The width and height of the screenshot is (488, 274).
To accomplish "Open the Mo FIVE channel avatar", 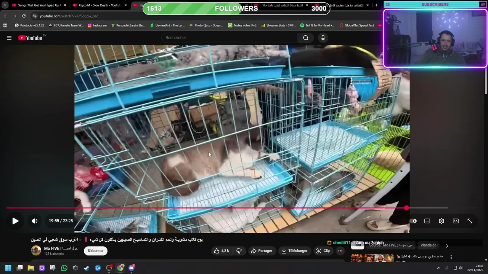I will (x=36, y=250).
